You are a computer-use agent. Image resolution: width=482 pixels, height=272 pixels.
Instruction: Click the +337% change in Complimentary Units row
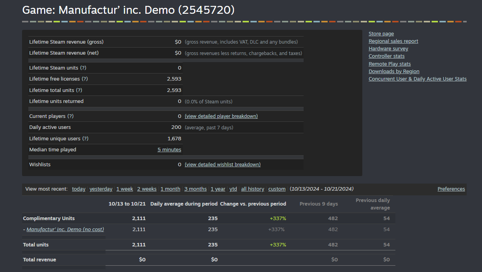(278, 219)
